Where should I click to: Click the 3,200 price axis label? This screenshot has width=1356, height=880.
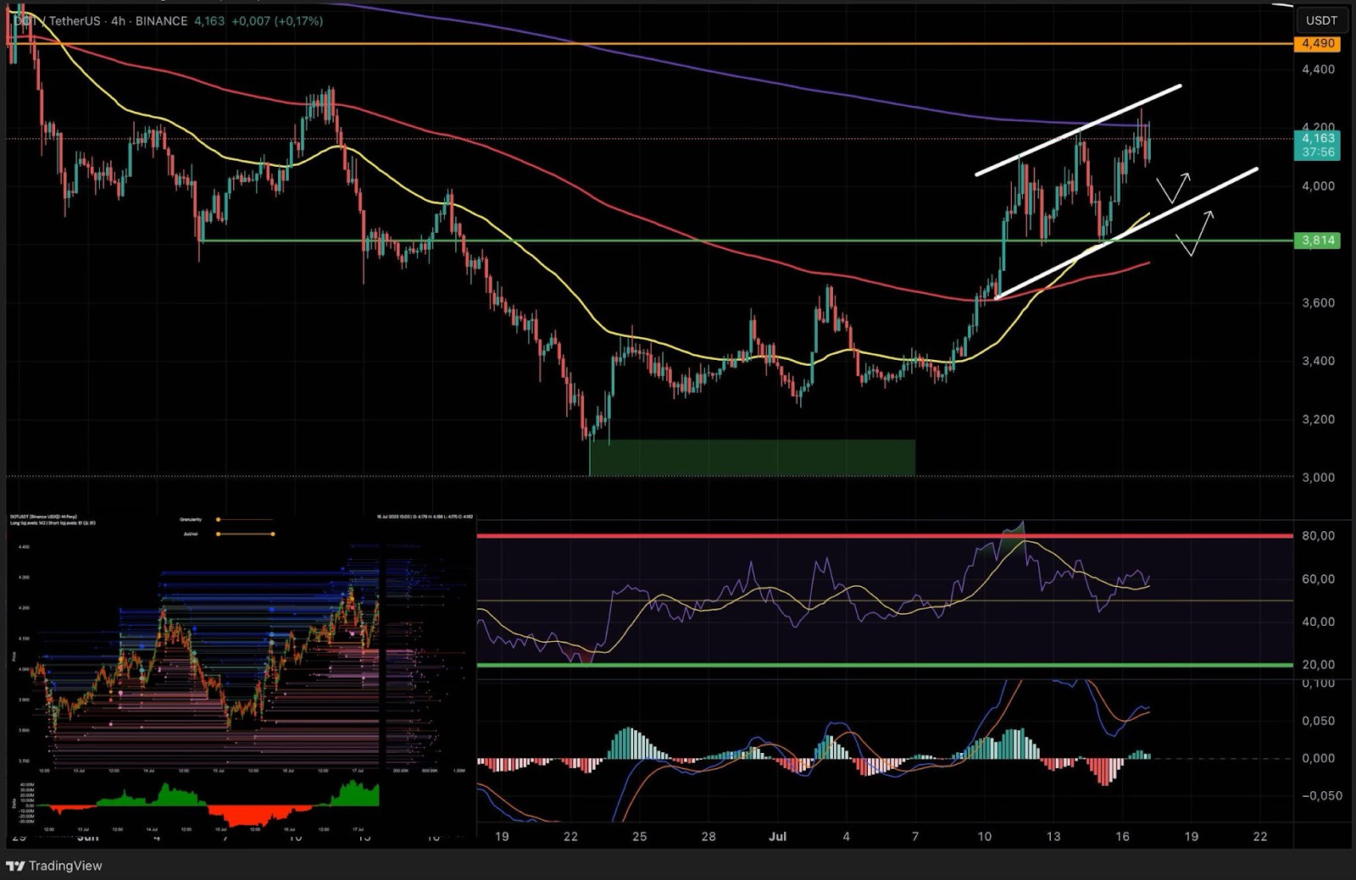coord(1318,419)
